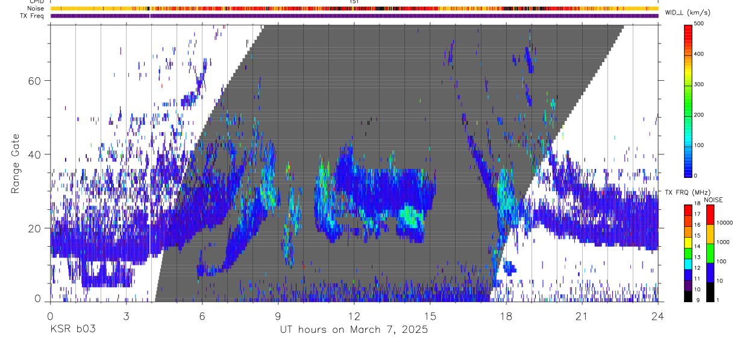This screenshot has width=740, height=342.
Task: Click the 'Range Gate' y-axis title
Action: (16, 163)
